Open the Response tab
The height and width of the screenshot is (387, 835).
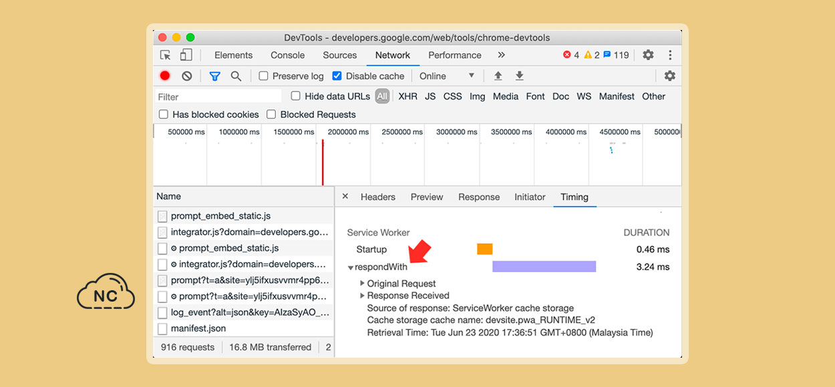coord(479,197)
